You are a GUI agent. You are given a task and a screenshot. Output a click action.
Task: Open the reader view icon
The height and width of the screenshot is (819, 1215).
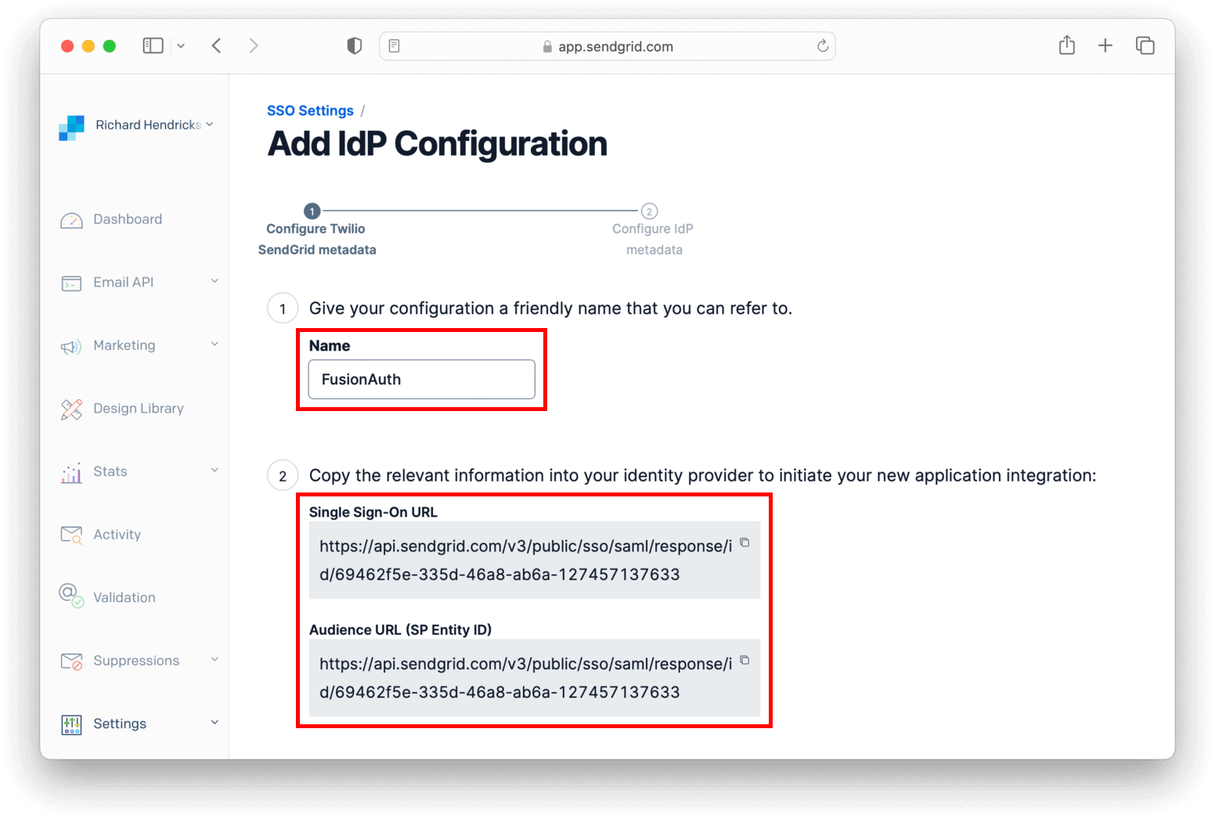click(x=395, y=46)
